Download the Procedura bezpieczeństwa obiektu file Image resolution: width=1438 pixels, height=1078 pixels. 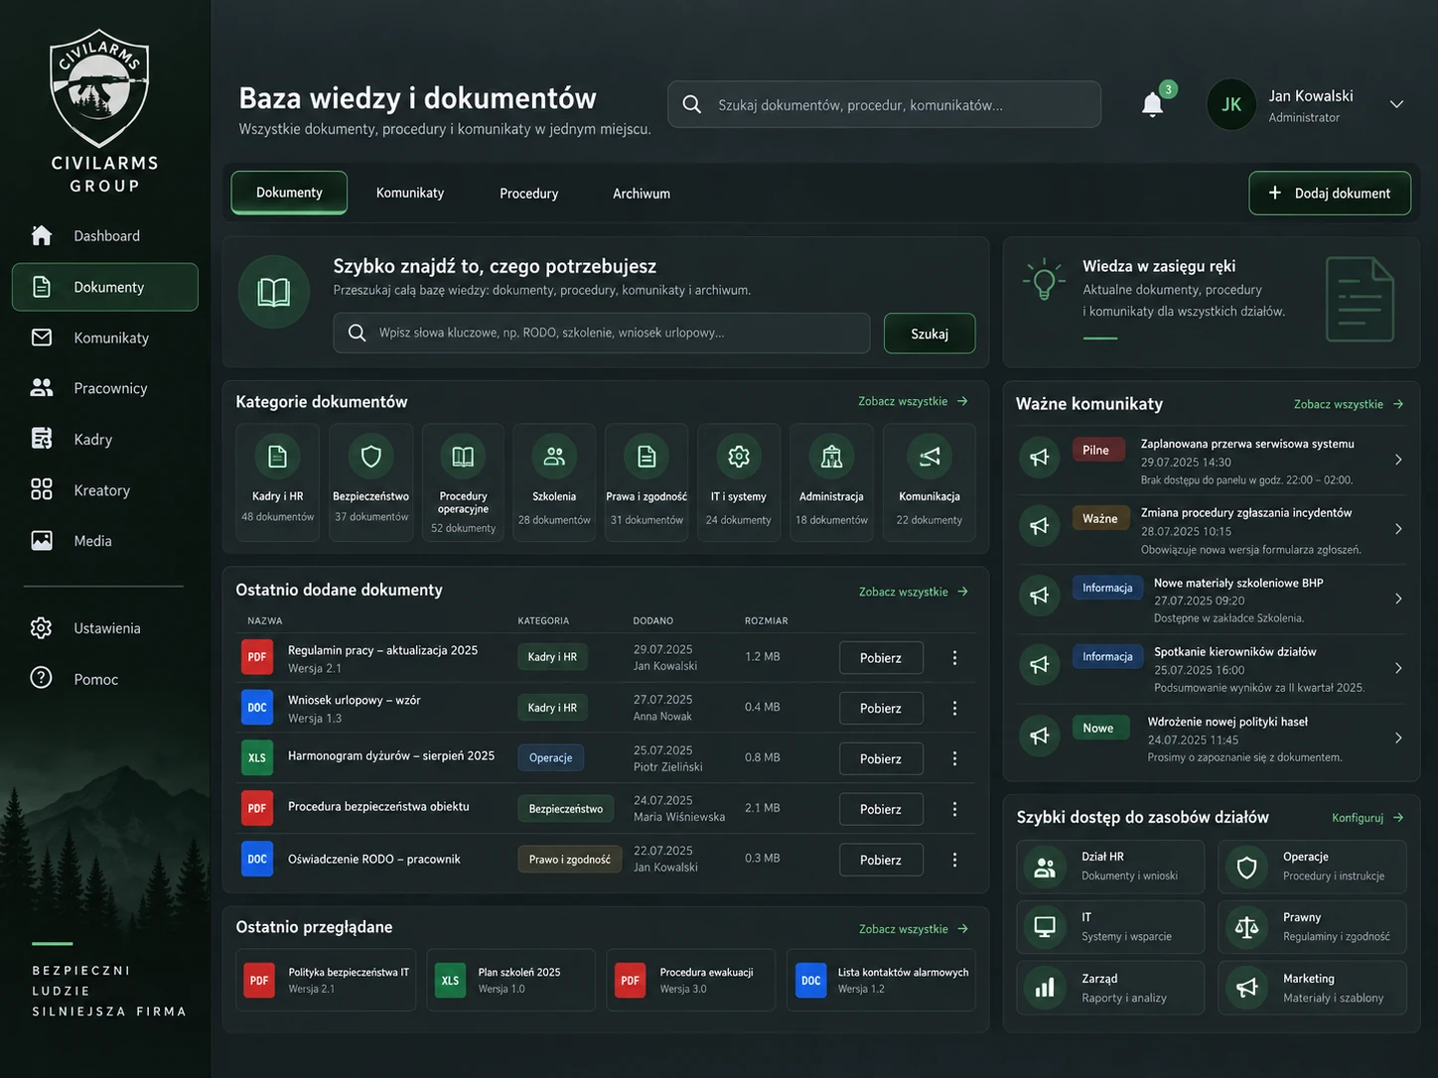tap(881, 809)
